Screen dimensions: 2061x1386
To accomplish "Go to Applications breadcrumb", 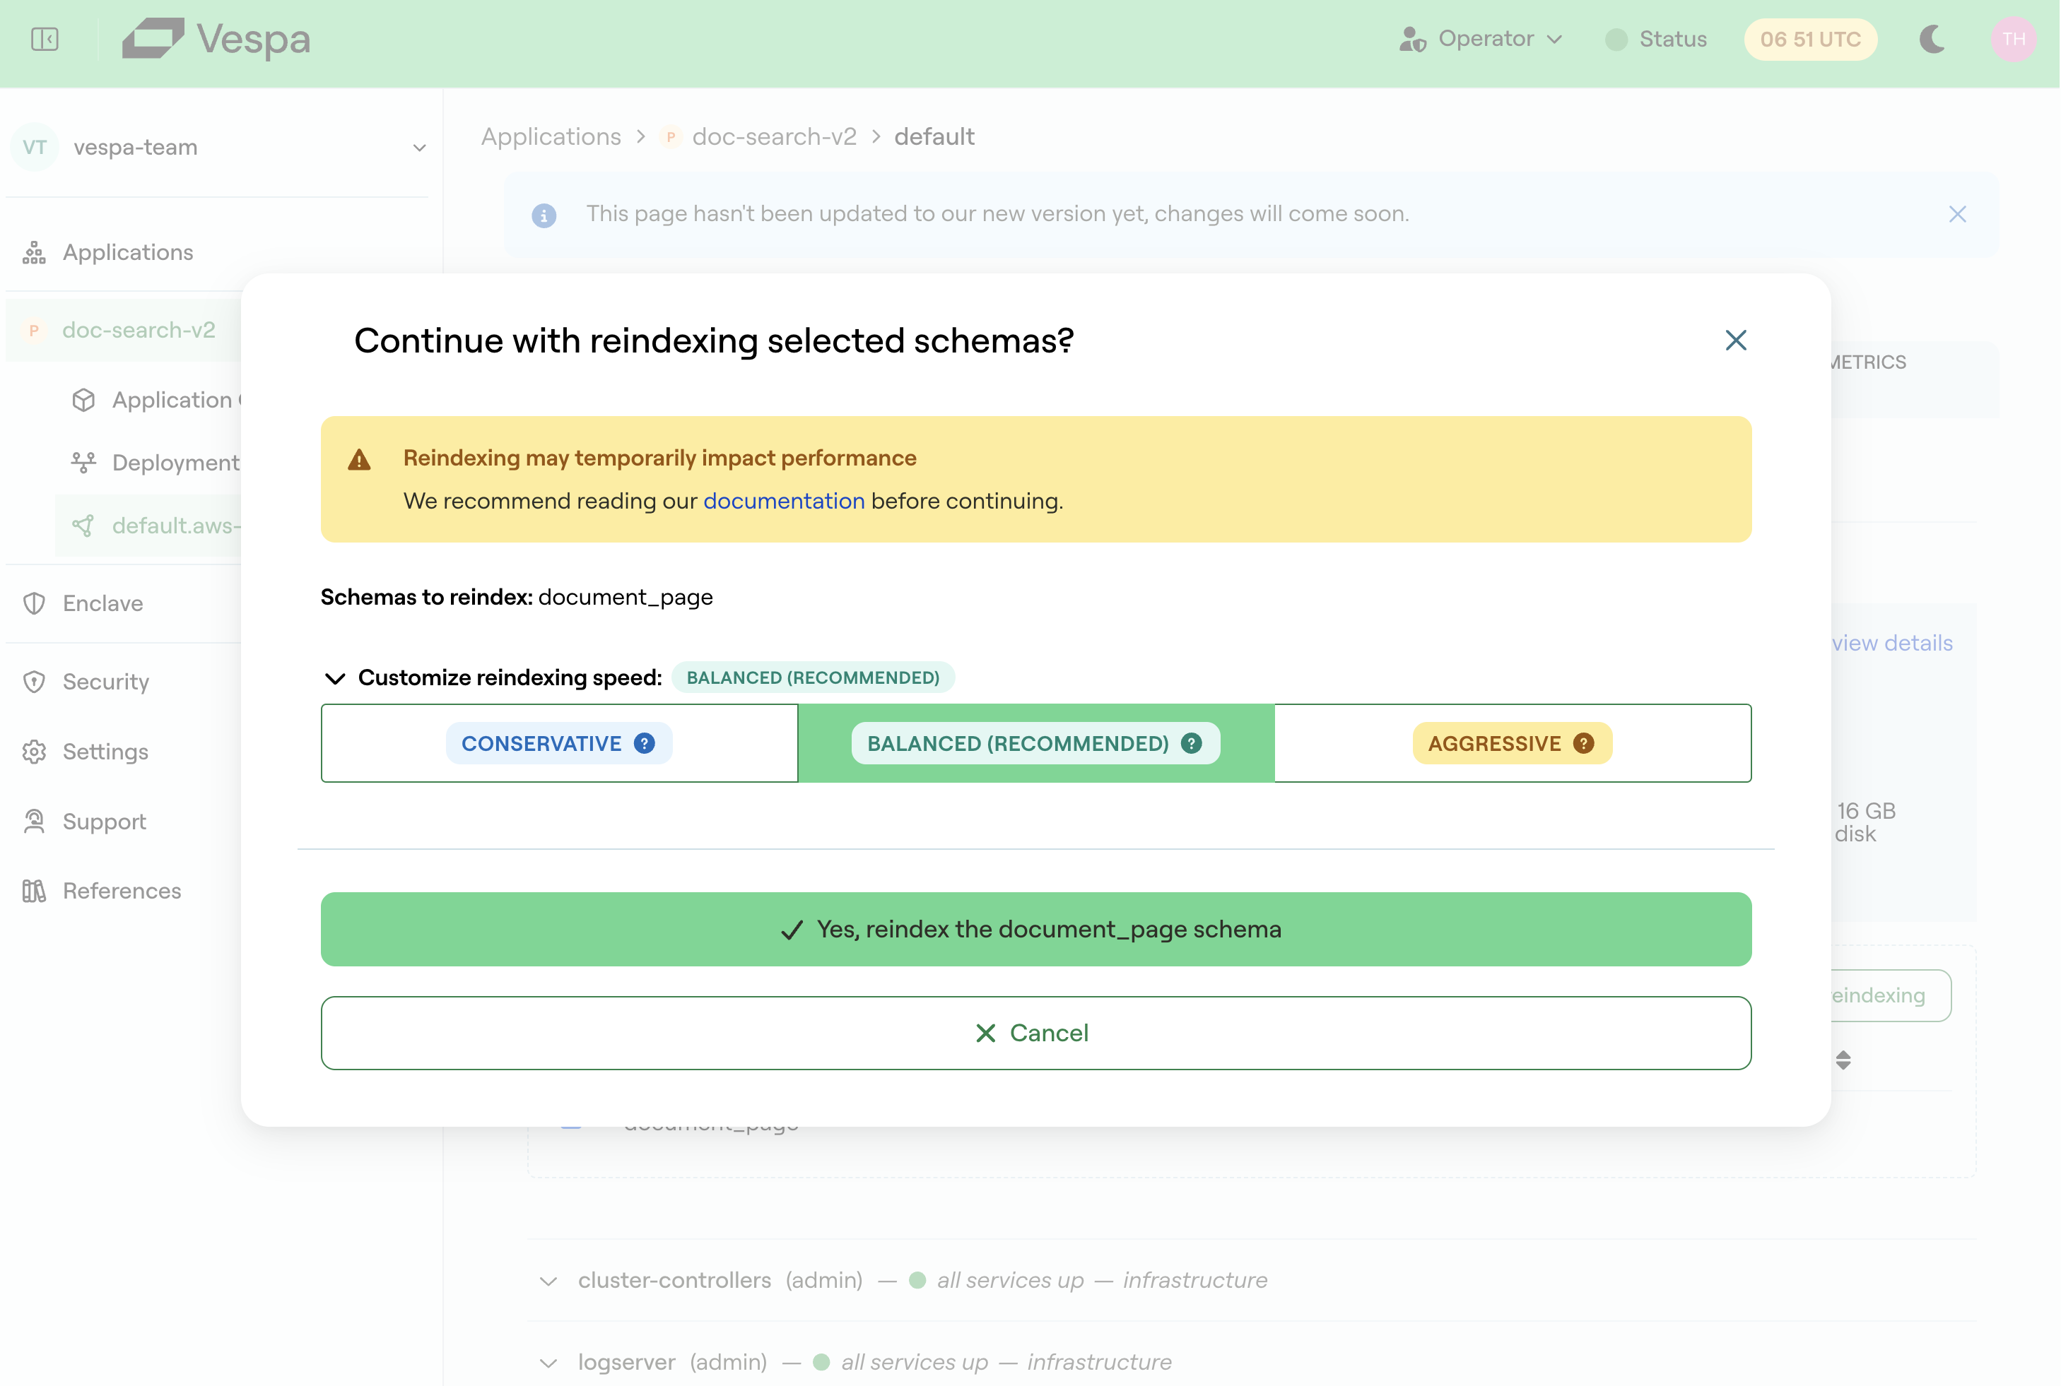I will tap(551, 136).
